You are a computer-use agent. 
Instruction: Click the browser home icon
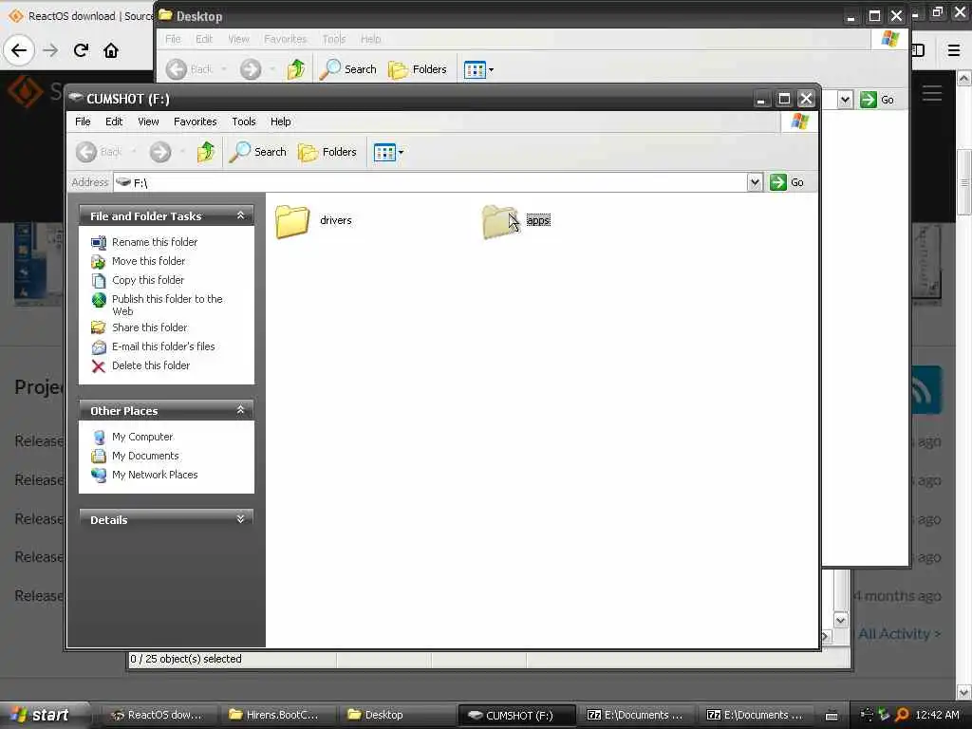[x=111, y=50]
